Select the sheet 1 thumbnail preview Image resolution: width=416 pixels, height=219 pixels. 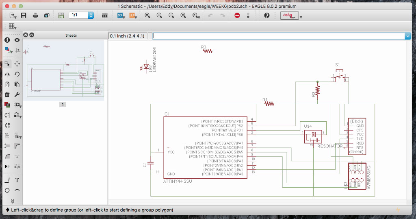pyautogui.click(x=63, y=70)
